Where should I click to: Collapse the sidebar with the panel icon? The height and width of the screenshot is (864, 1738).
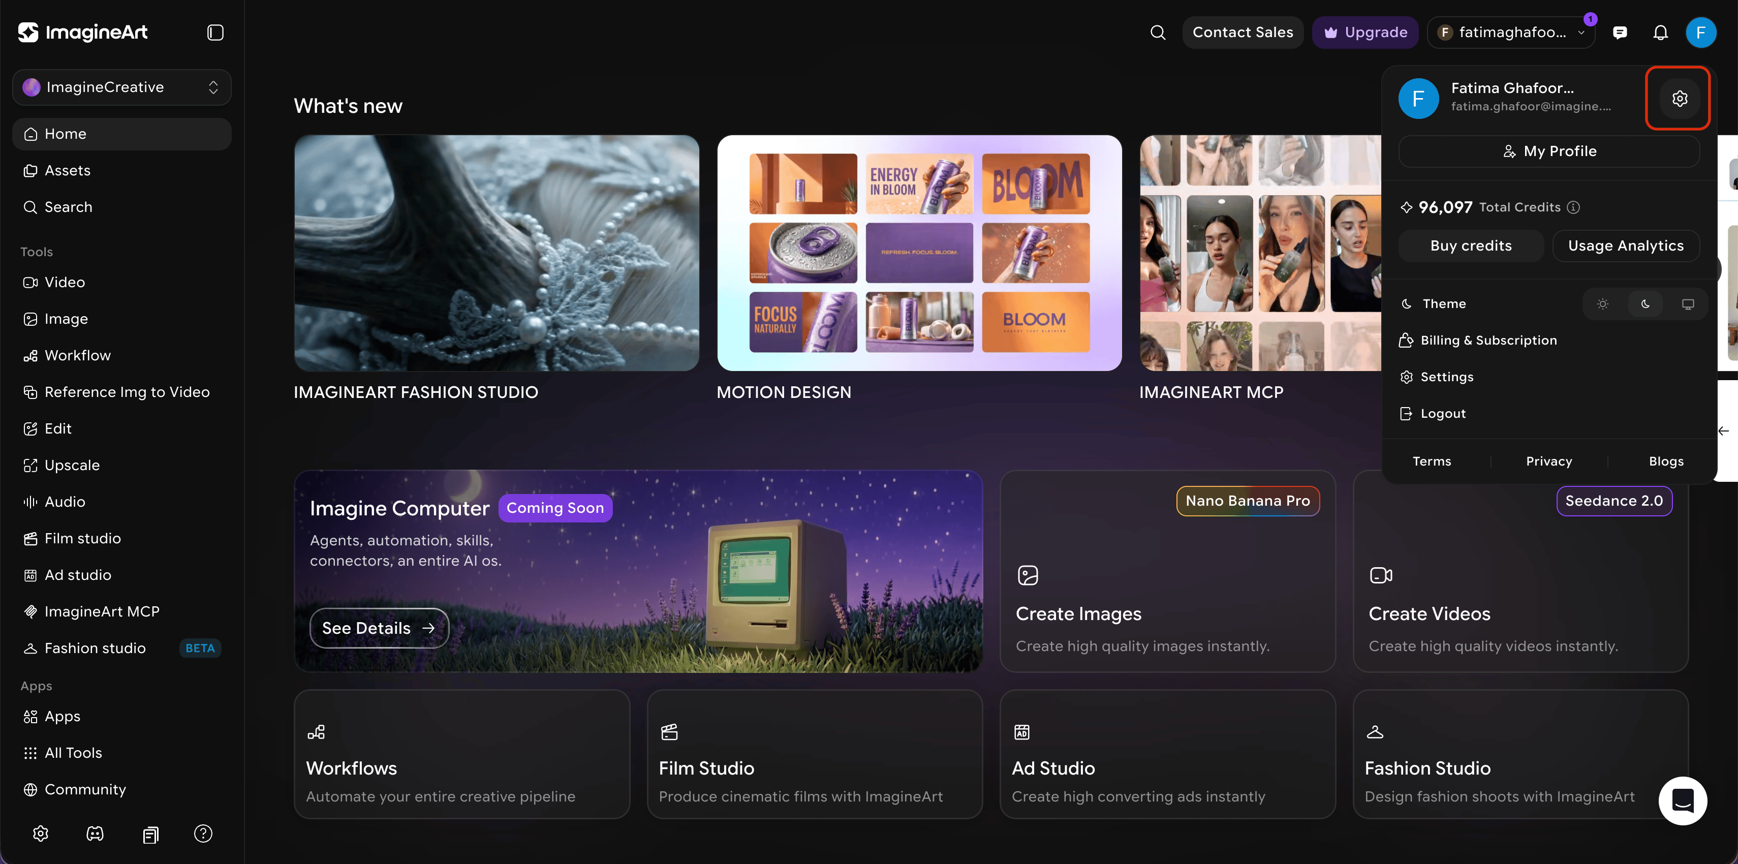(x=215, y=33)
